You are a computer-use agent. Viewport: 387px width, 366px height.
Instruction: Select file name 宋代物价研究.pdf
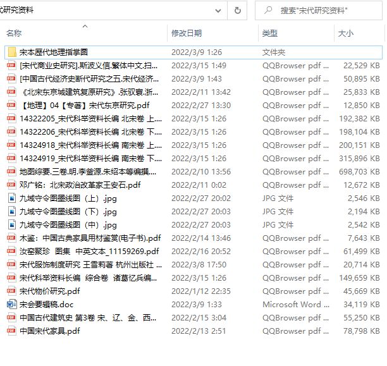49,291
